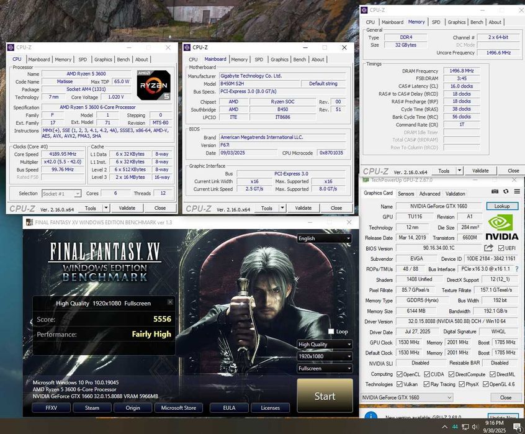Click the BIOS export share icon
This screenshot has height=434, width=525.
click(489, 248)
